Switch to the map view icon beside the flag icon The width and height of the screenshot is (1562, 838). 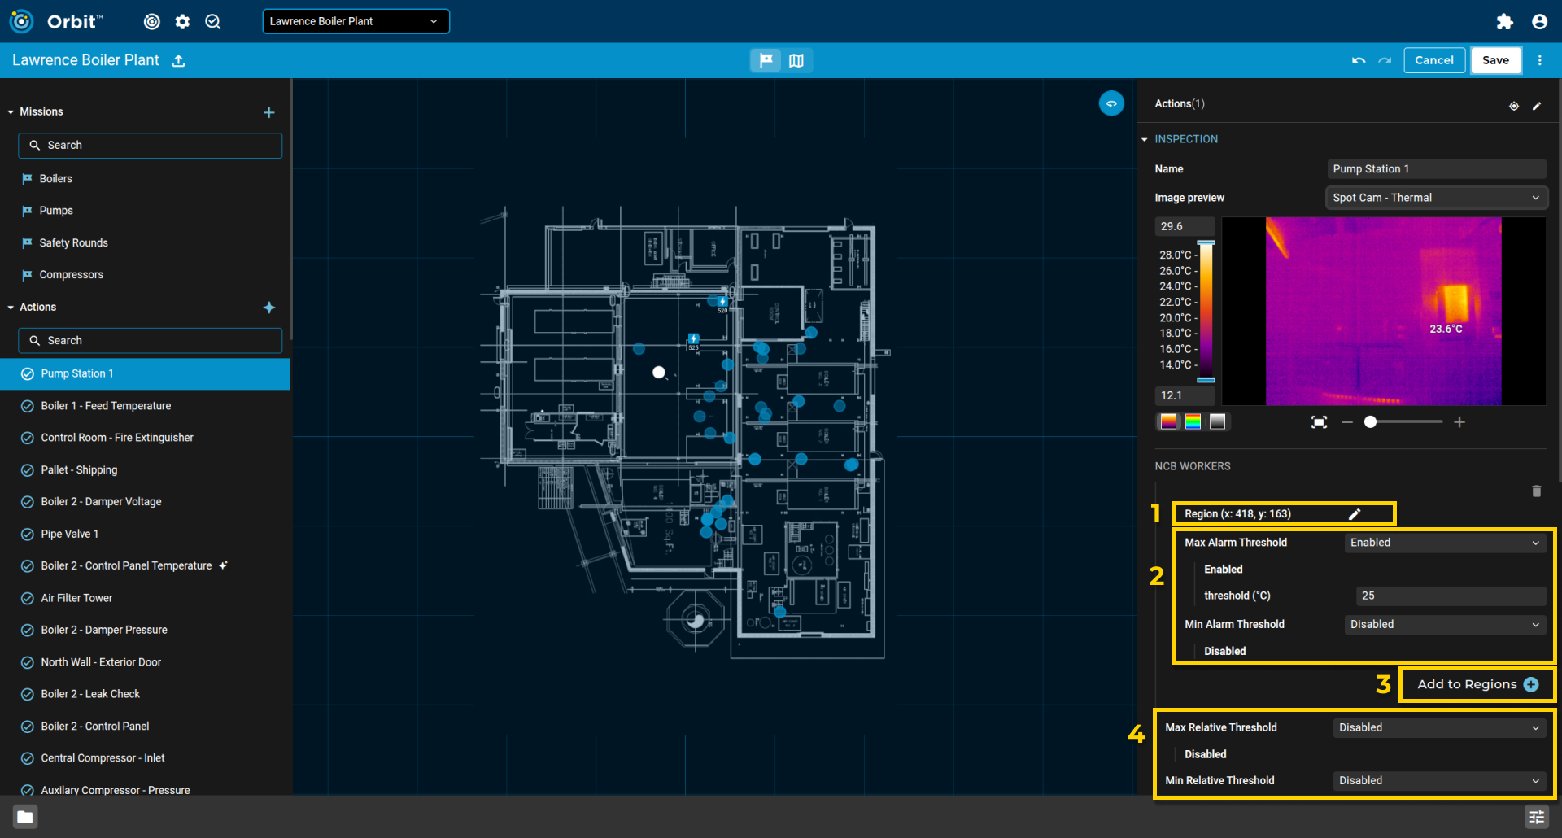[x=796, y=59]
